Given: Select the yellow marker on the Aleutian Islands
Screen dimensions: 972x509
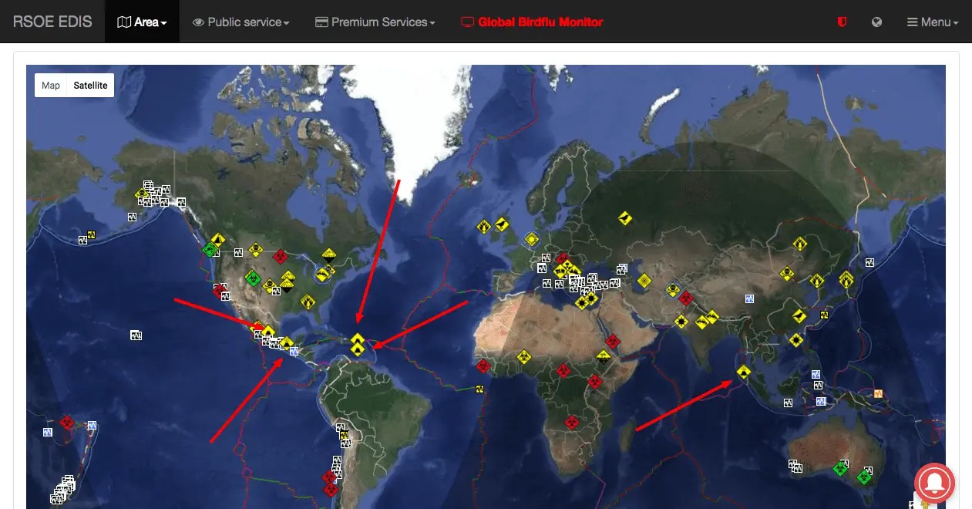Looking at the screenshot, I should click(x=91, y=234).
